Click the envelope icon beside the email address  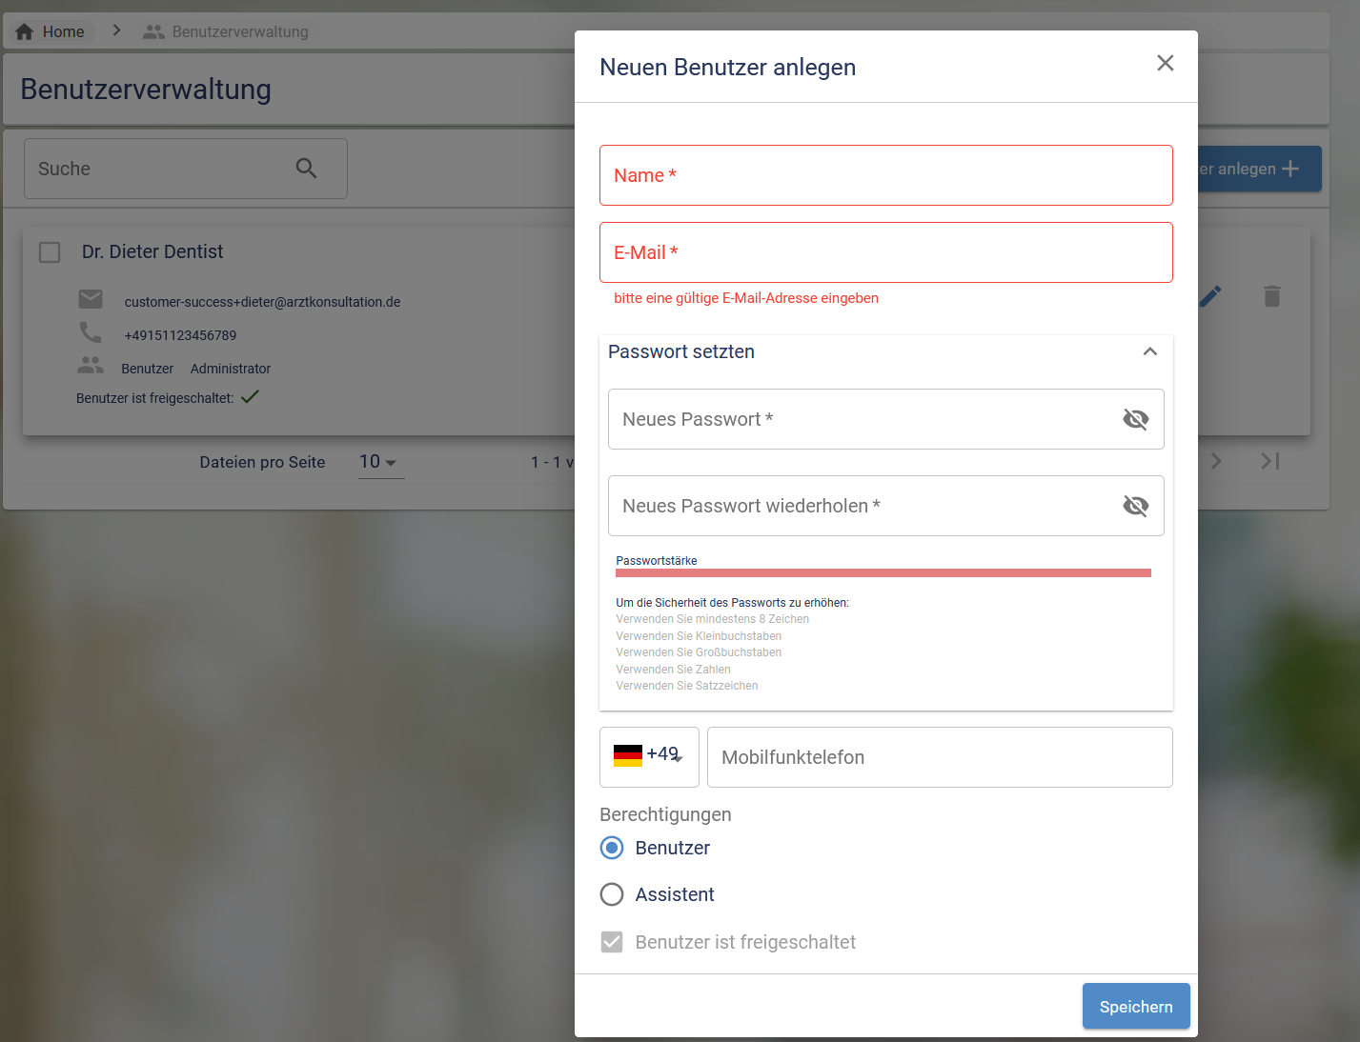91,300
